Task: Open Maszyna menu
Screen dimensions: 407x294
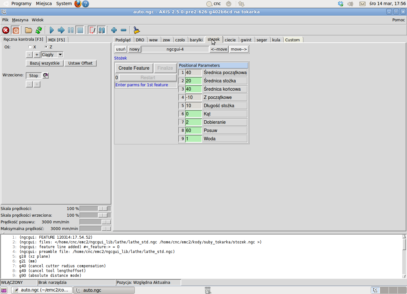Action: point(20,20)
